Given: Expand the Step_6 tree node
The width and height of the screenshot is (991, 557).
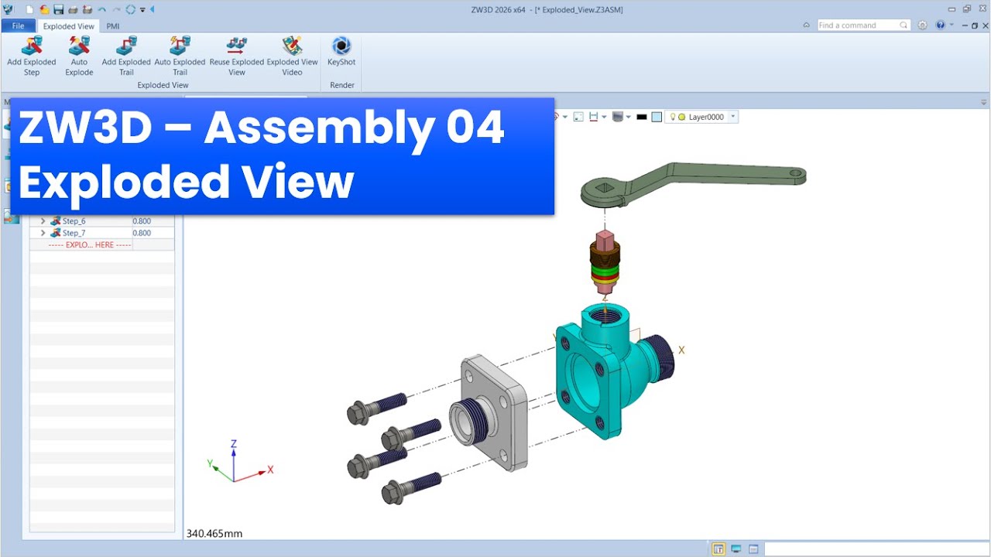Looking at the screenshot, I should pyautogui.click(x=43, y=221).
